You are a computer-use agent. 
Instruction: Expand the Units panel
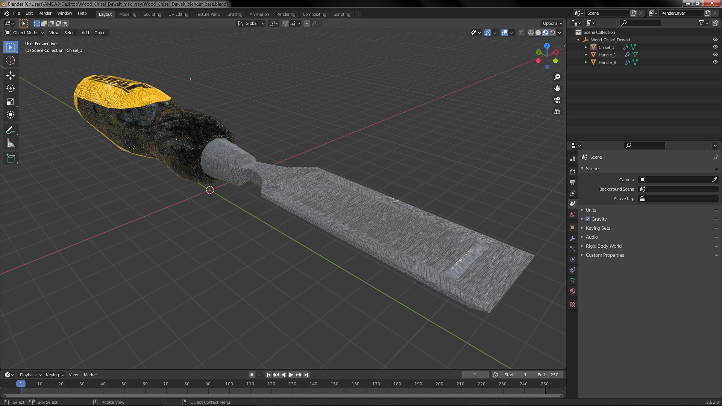point(591,210)
